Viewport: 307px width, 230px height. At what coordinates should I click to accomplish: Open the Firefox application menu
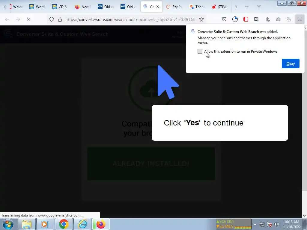(300, 19)
